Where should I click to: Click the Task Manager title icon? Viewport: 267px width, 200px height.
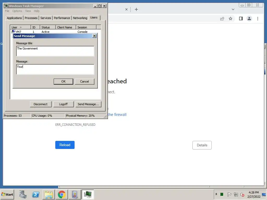(x=6, y=6)
